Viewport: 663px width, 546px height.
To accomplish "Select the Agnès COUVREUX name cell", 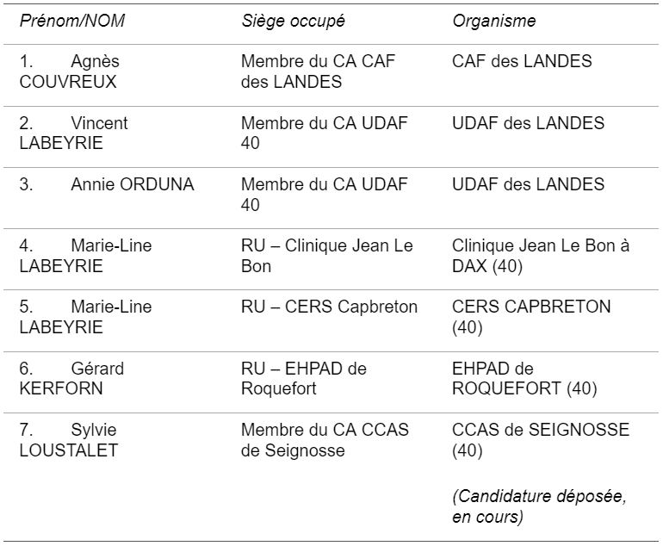I will click(x=69, y=72).
